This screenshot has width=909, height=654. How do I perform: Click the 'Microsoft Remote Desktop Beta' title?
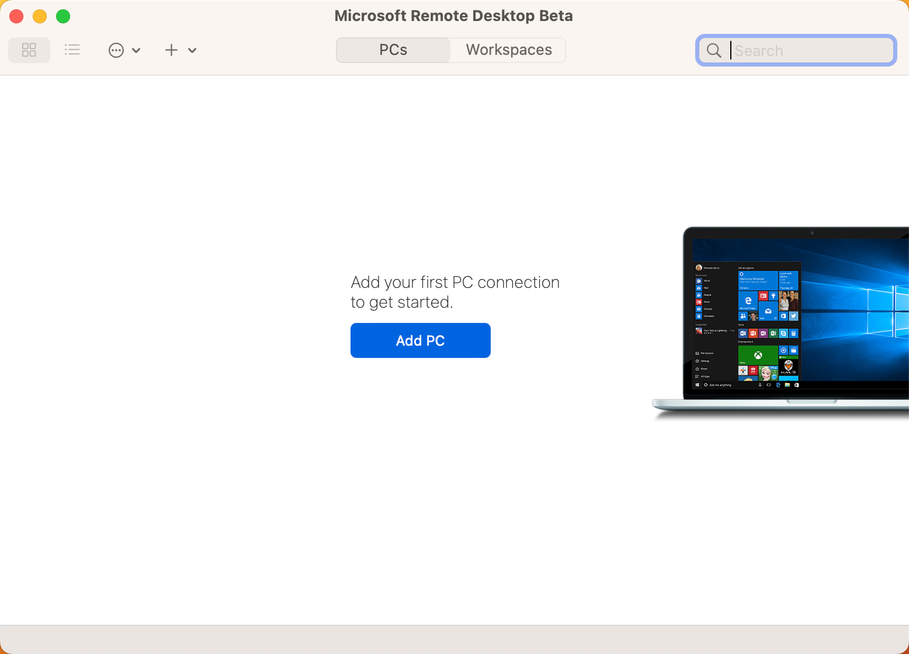point(454,16)
